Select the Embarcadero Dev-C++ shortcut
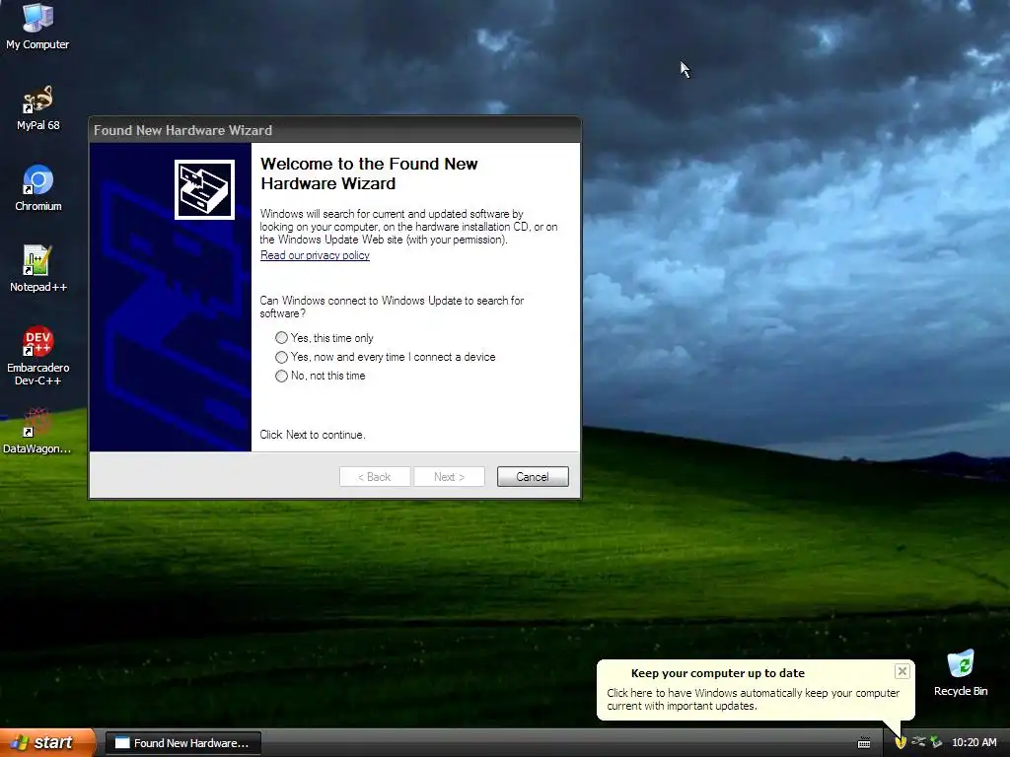Image resolution: width=1010 pixels, height=757 pixels. coord(38,356)
